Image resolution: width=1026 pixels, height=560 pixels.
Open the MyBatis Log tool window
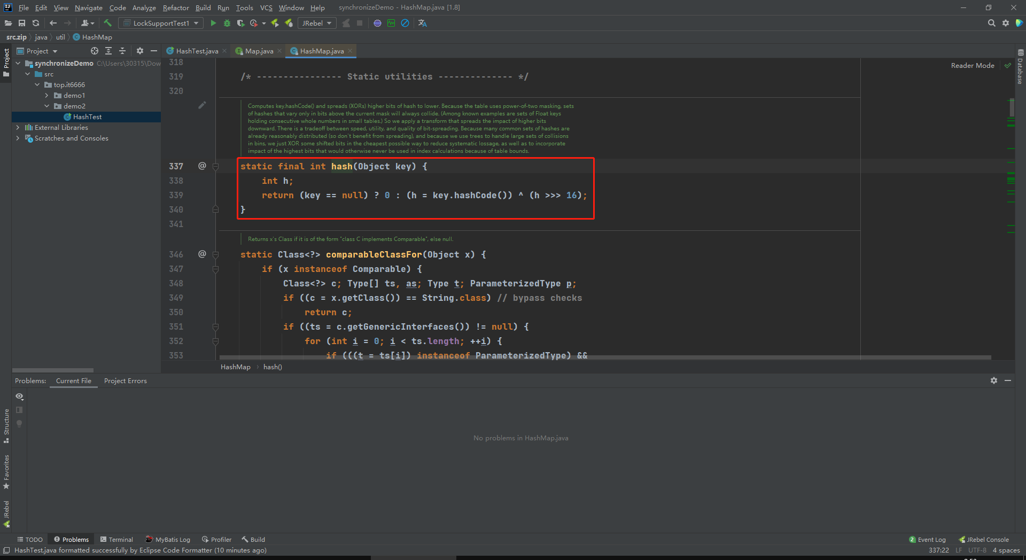pyautogui.click(x=168, y=539)
